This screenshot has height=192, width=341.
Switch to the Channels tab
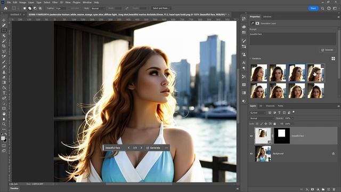point(270,106)
